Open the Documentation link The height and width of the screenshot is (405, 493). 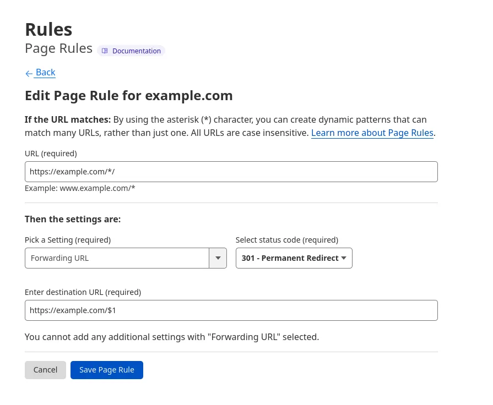pyautogui.click(x=136, y=51)
